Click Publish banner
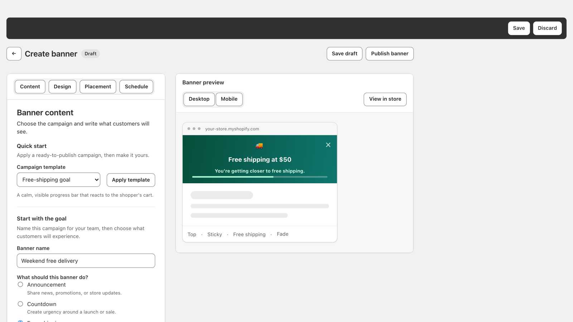 coord(390,54)
